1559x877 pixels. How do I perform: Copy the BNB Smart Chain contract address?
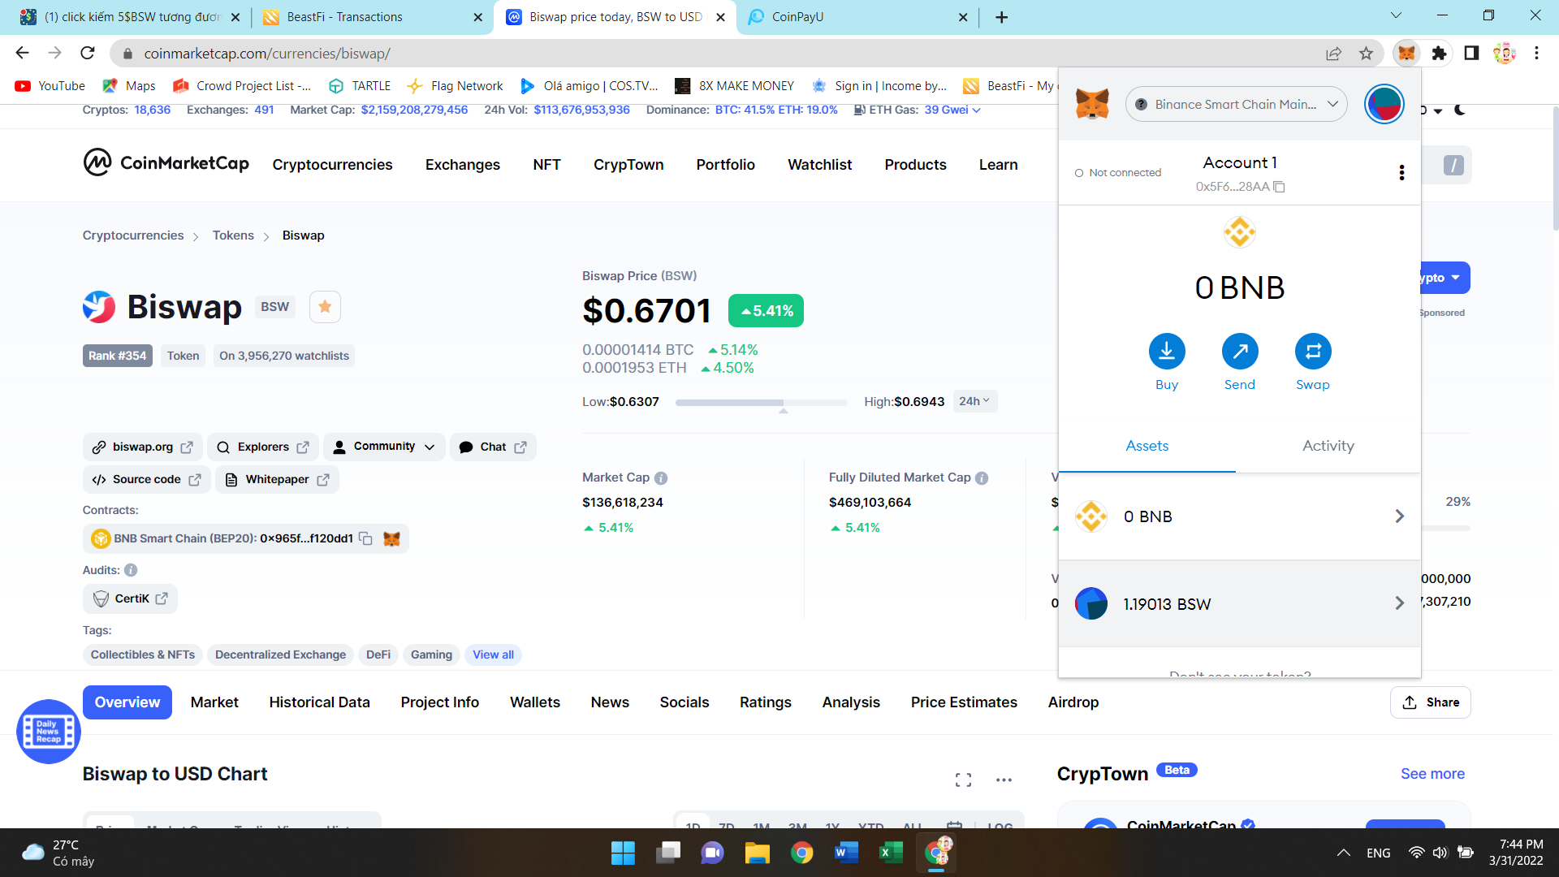coord(366,538)
